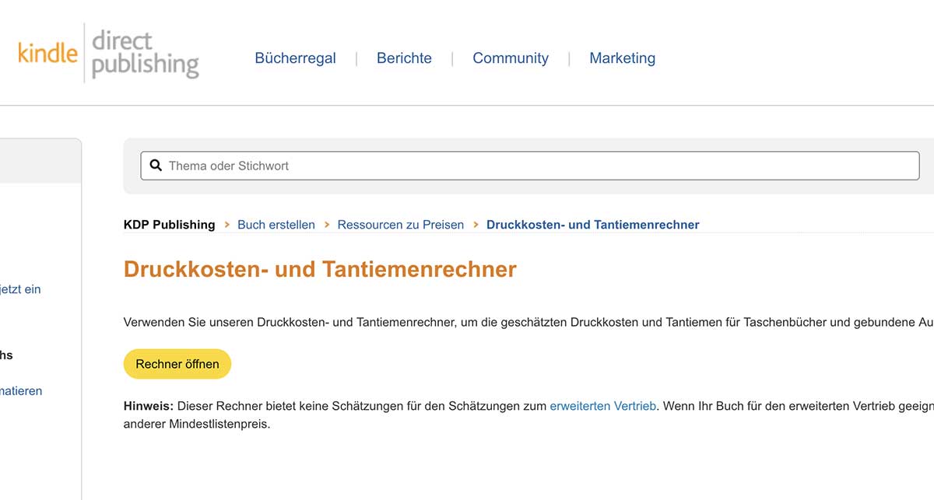
Task: Follow the erweiterten Vertrieb link
Action: tap(603, 406)
